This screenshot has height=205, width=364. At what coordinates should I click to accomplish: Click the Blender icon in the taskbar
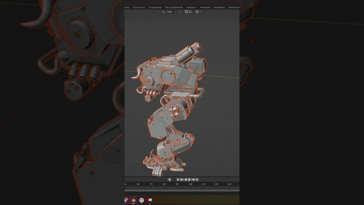click(x=133, y=200)
